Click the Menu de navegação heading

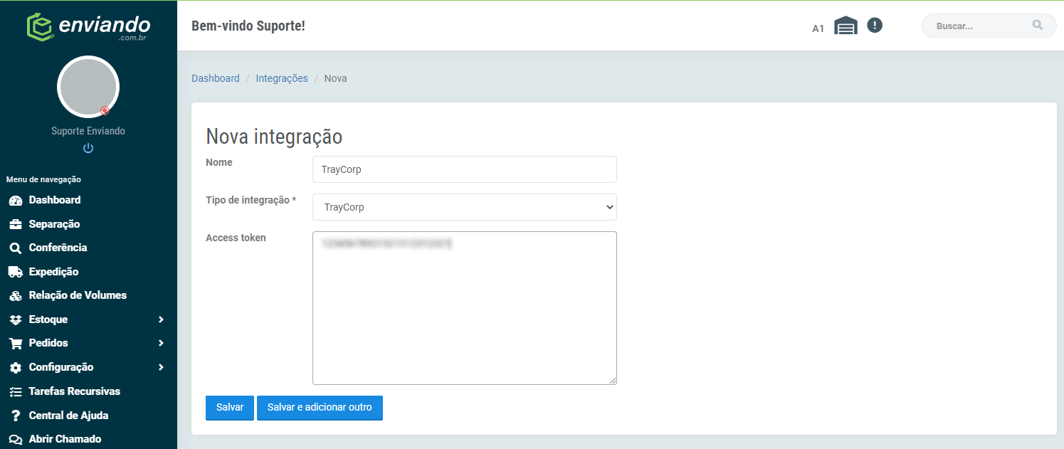43,179
